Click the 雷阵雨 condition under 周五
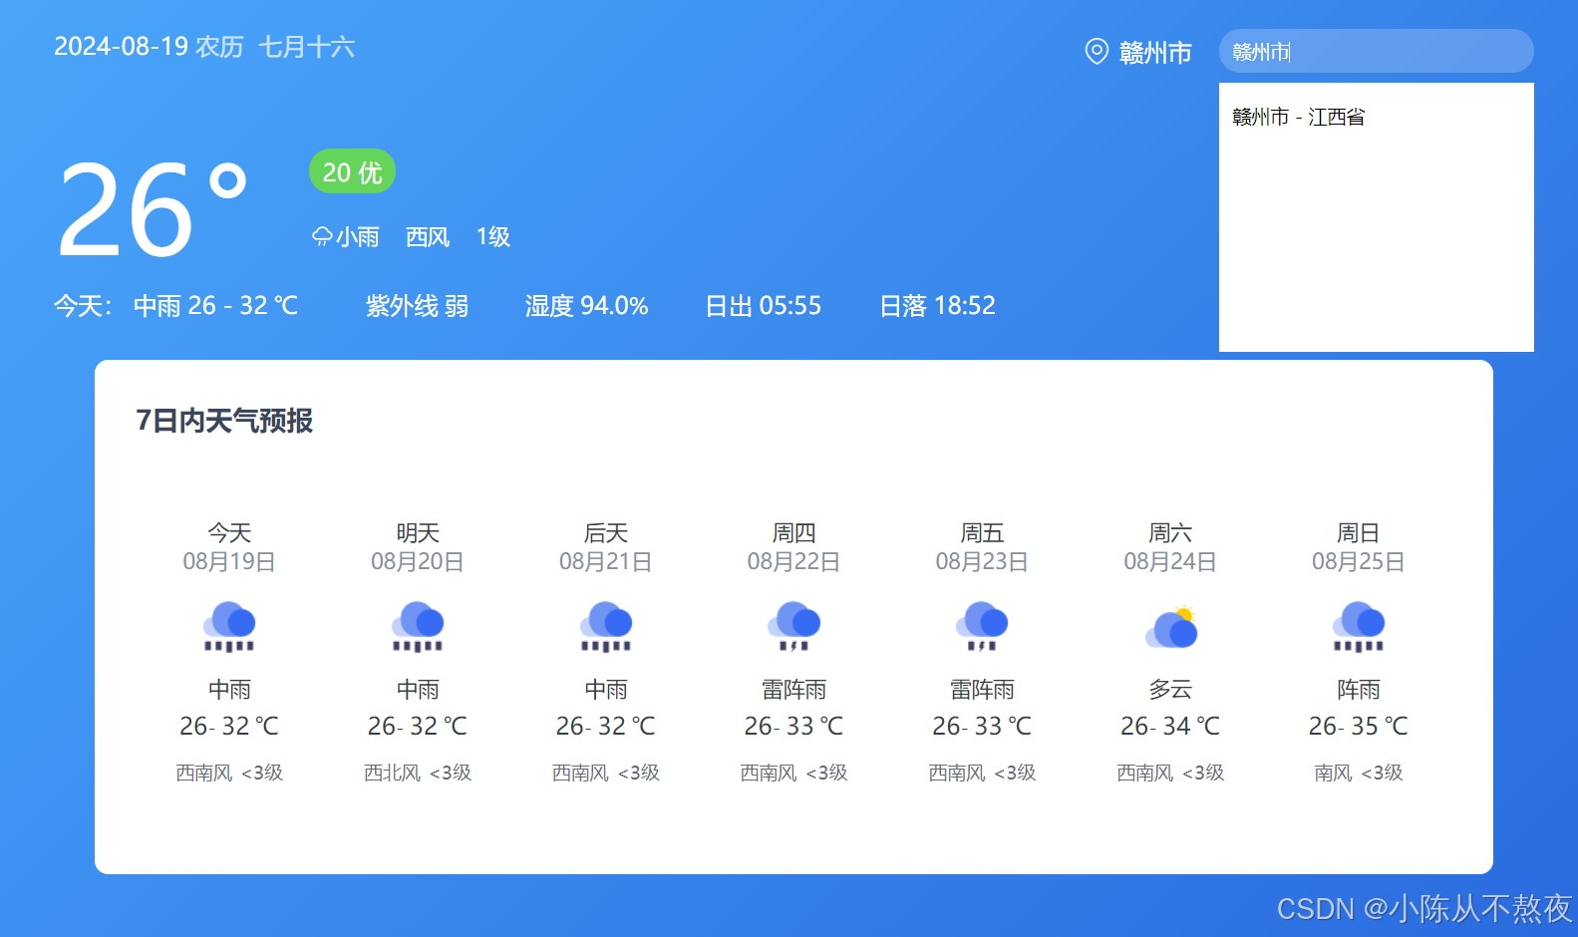Image resolution: width=1578 pixels, height=937 pixels. (982, 690)
